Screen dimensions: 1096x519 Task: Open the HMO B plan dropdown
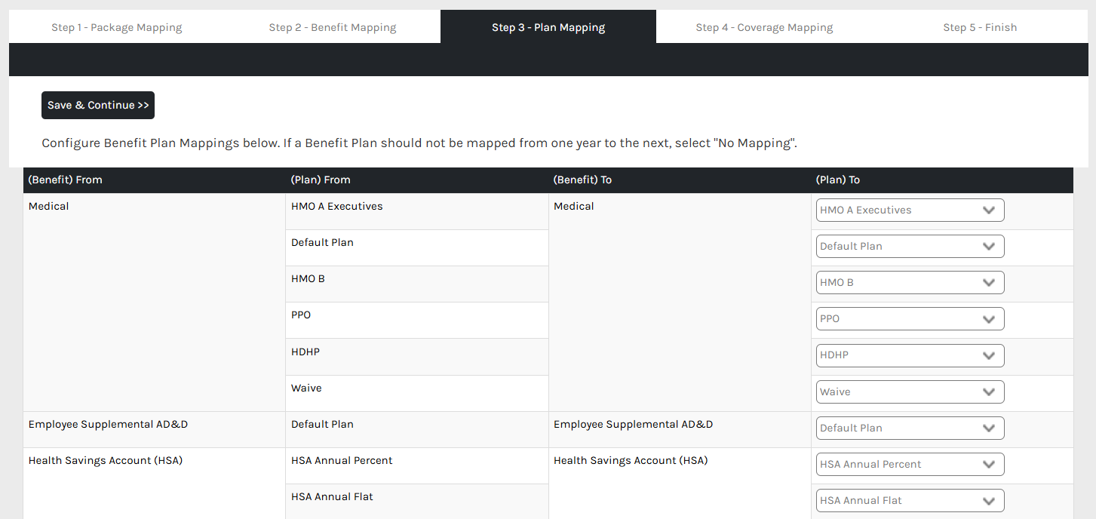click(910, 283)
